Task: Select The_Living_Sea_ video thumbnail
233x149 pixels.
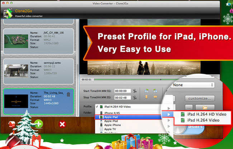Action: [16, 101]
